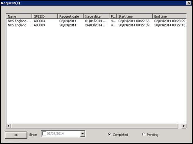Viewport: 193px width, 144px height.
Task: Click the Start time column header
Action: (135, 16)
